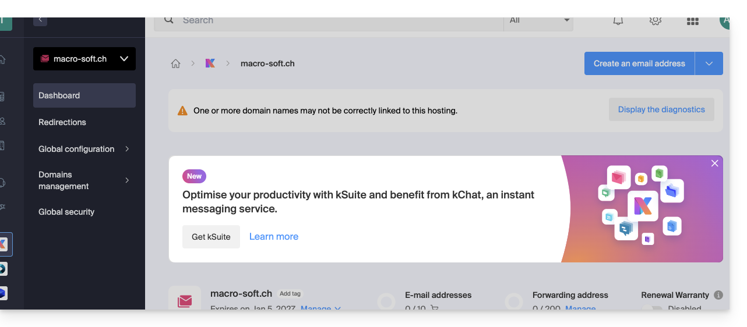Open the search filter "All" dropdown
The height and width of the screenshot is (327, 747).
pos(538,21)
